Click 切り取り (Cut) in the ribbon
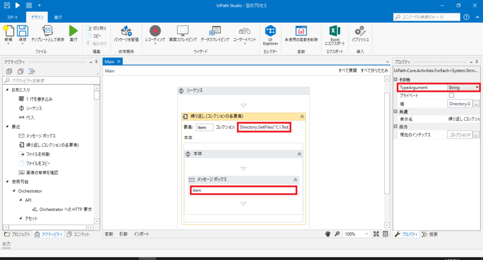The width and height of the screenshot is (483, 260). click(97, 28)
